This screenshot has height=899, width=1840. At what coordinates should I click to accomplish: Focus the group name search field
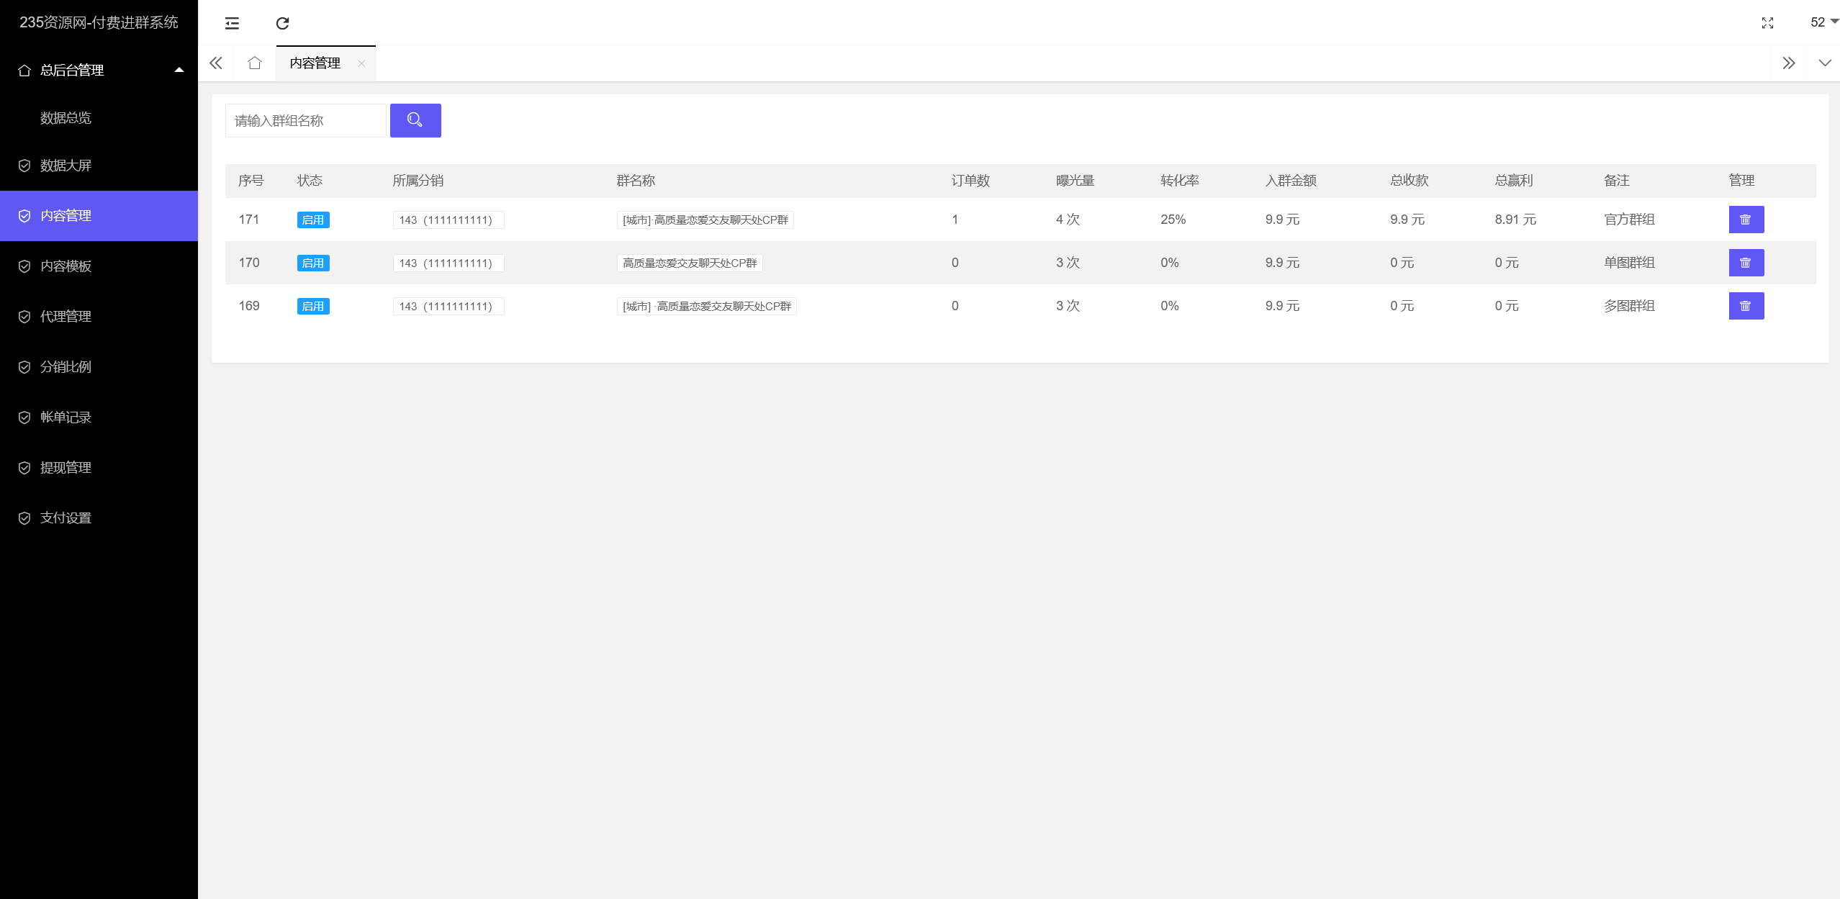[305, 121]
